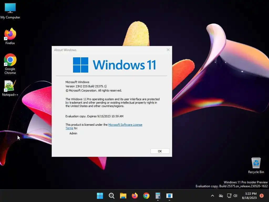Open the volume speaker tray icon
Image resolution: width=269 pixels, height=202 pixels.
[235, 196]
